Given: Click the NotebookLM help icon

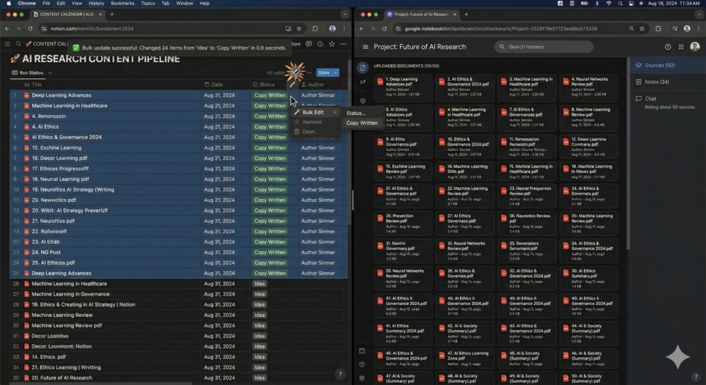Looking at the screenshot, I should [x=667, y=47].
